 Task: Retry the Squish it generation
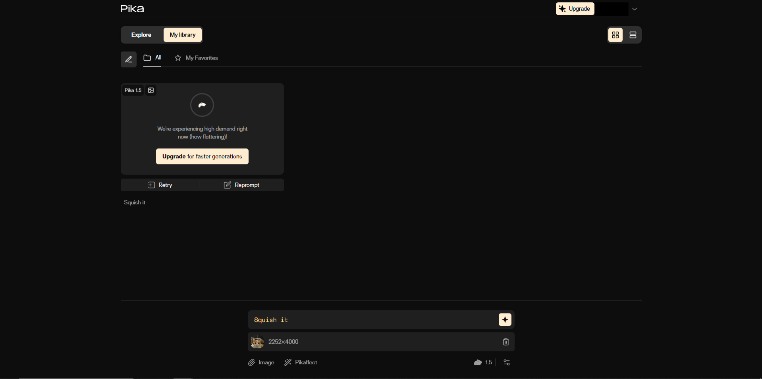160,185
